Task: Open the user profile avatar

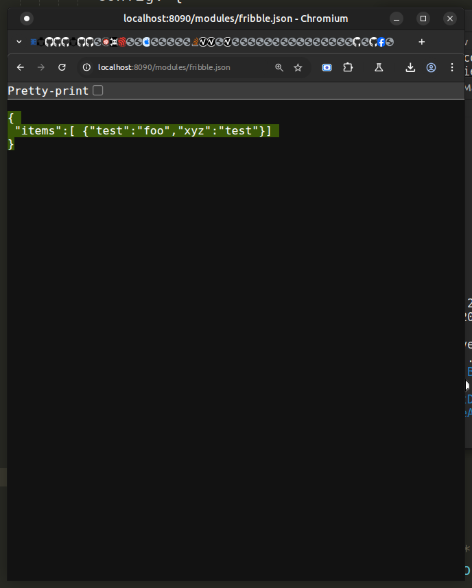Action: [431, 67]
